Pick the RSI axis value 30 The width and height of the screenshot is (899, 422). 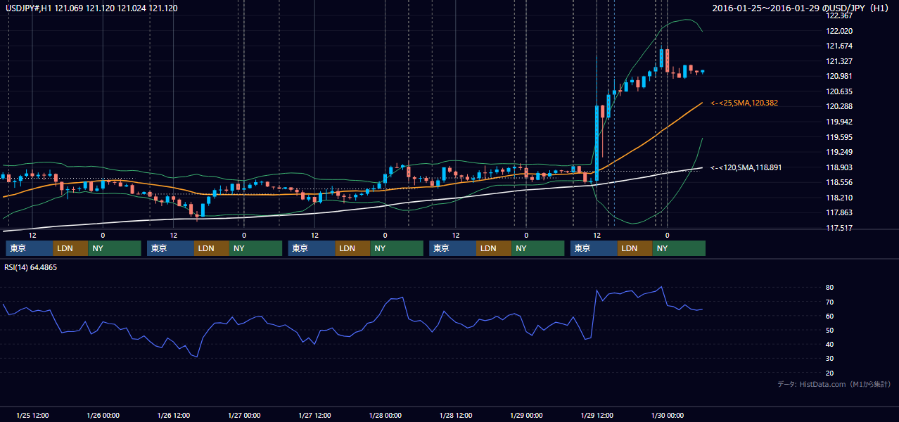pos(830,358)
